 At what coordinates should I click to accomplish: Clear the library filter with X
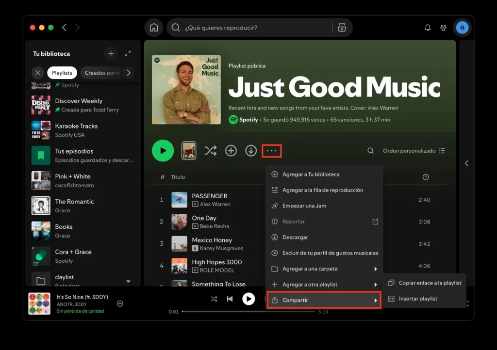click(x=38, y=73)
